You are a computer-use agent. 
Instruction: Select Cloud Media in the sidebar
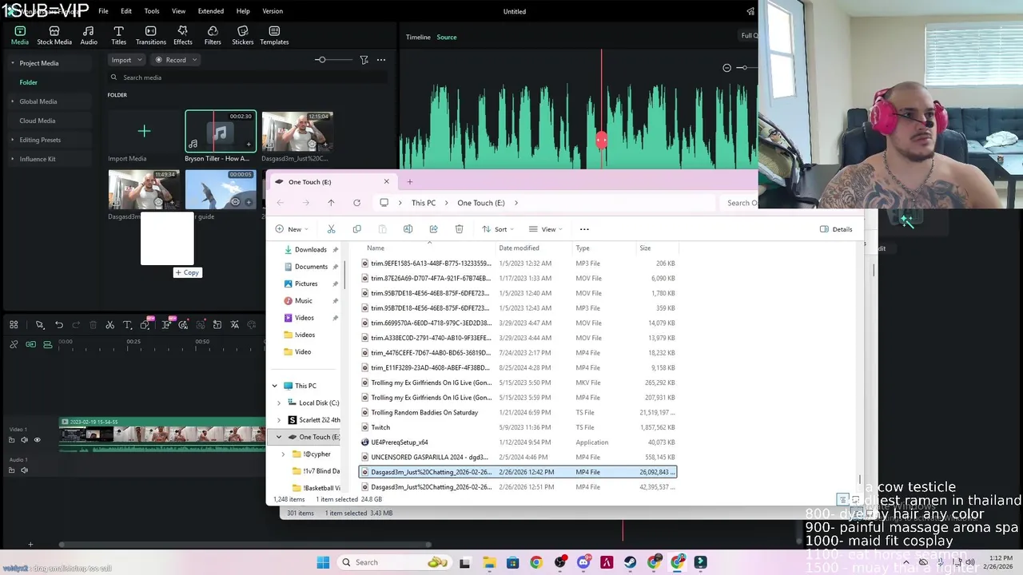(38, 121)
